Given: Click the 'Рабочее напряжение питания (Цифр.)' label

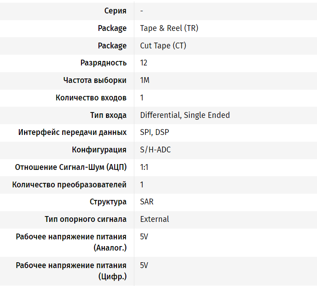Looking at the screenshot, I should click(x=71, y=271).
